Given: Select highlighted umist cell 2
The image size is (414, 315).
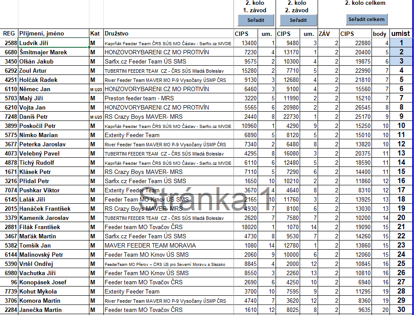Looking at the screenshot, I should tap(401, 52).
